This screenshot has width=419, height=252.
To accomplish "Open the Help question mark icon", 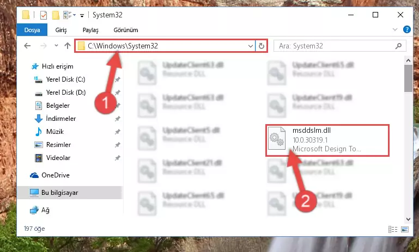I will coord(406,29).
